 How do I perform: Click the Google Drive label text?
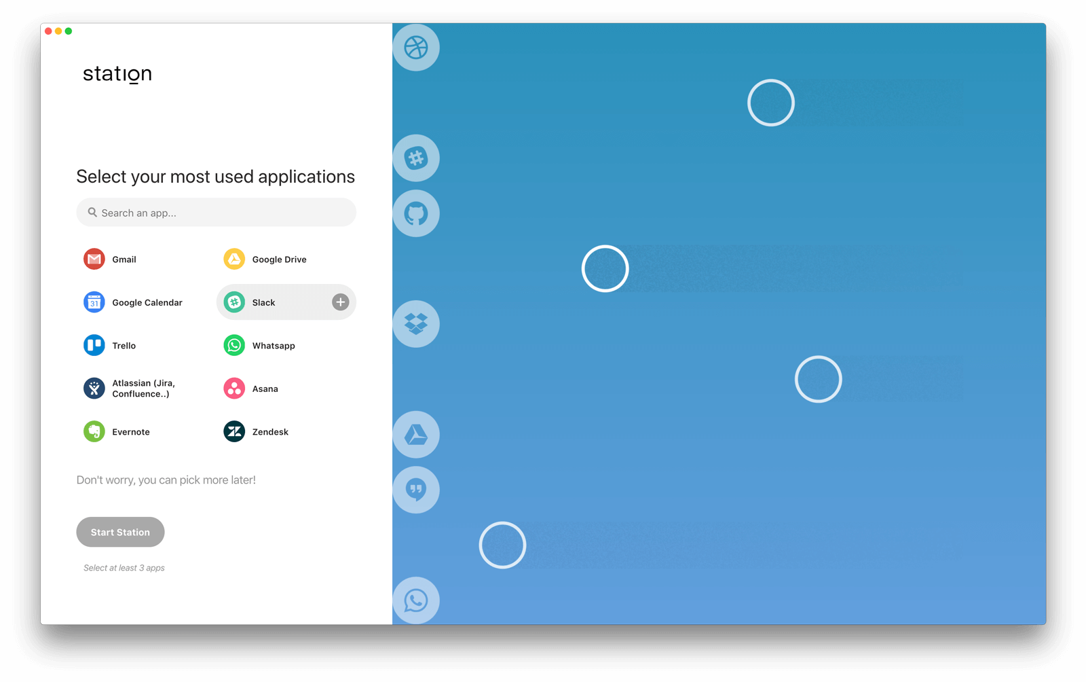click(x=279, y=259)
